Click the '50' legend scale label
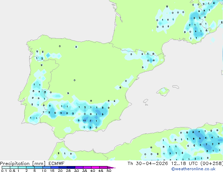 click(109, 171)
